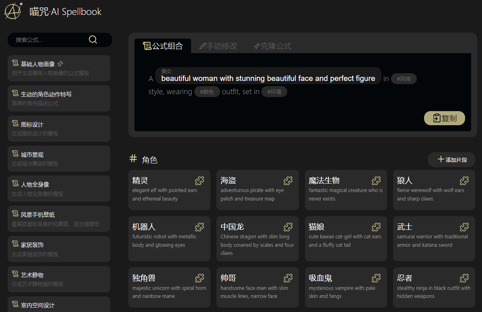Choose the 吸血鬼 mysterious vampire description
This screenshot has height=312, width=482.
[342, 292]
